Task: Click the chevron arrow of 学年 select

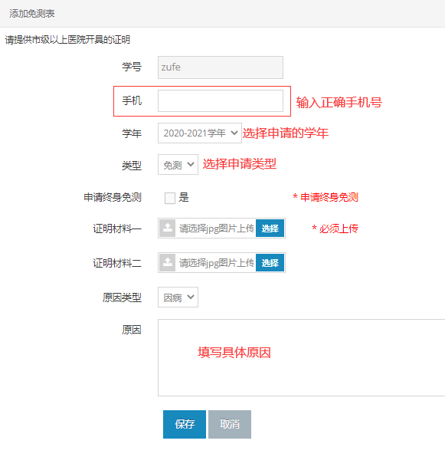Action: 234,133
